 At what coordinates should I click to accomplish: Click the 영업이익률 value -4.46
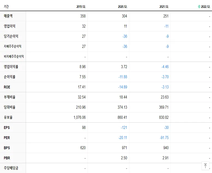tap(165, 67)
